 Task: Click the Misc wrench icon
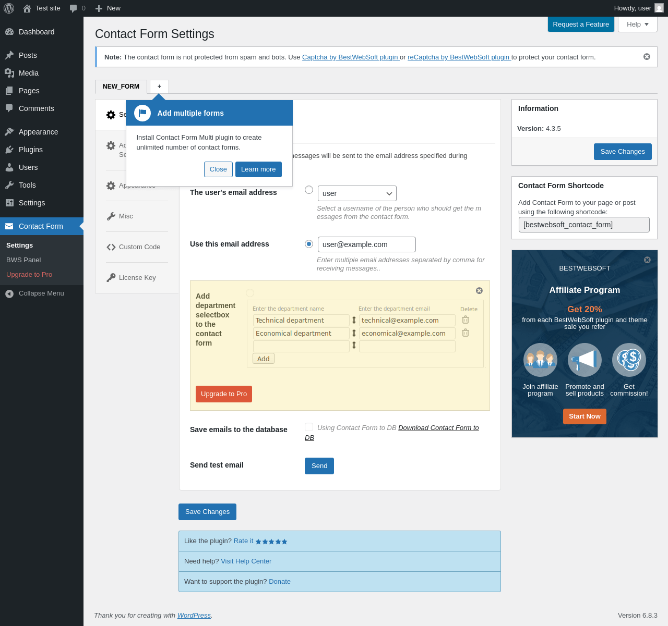[x=111, y=216]
